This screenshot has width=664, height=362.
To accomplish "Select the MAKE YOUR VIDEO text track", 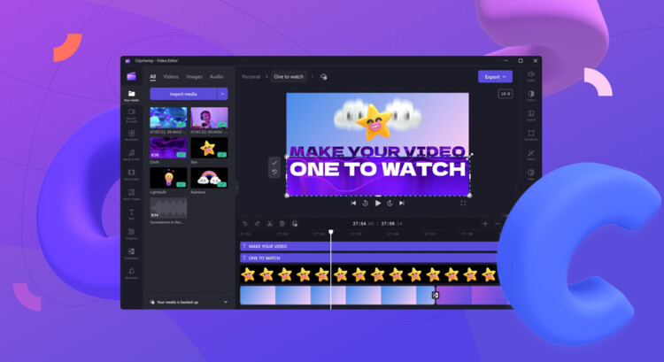I will click(x=368, y=246).
